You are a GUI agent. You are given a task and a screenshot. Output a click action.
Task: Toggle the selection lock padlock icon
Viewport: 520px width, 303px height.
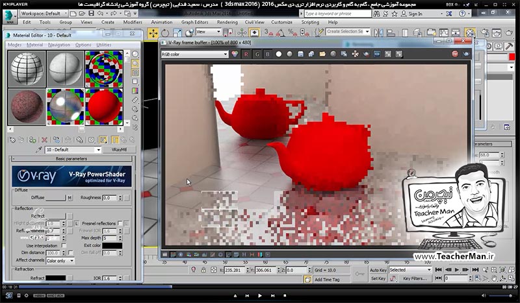(203, 270)
